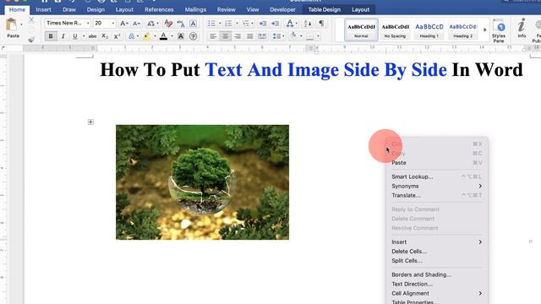Justify paragraph text
541x304 pixels.
click(250, 36)
